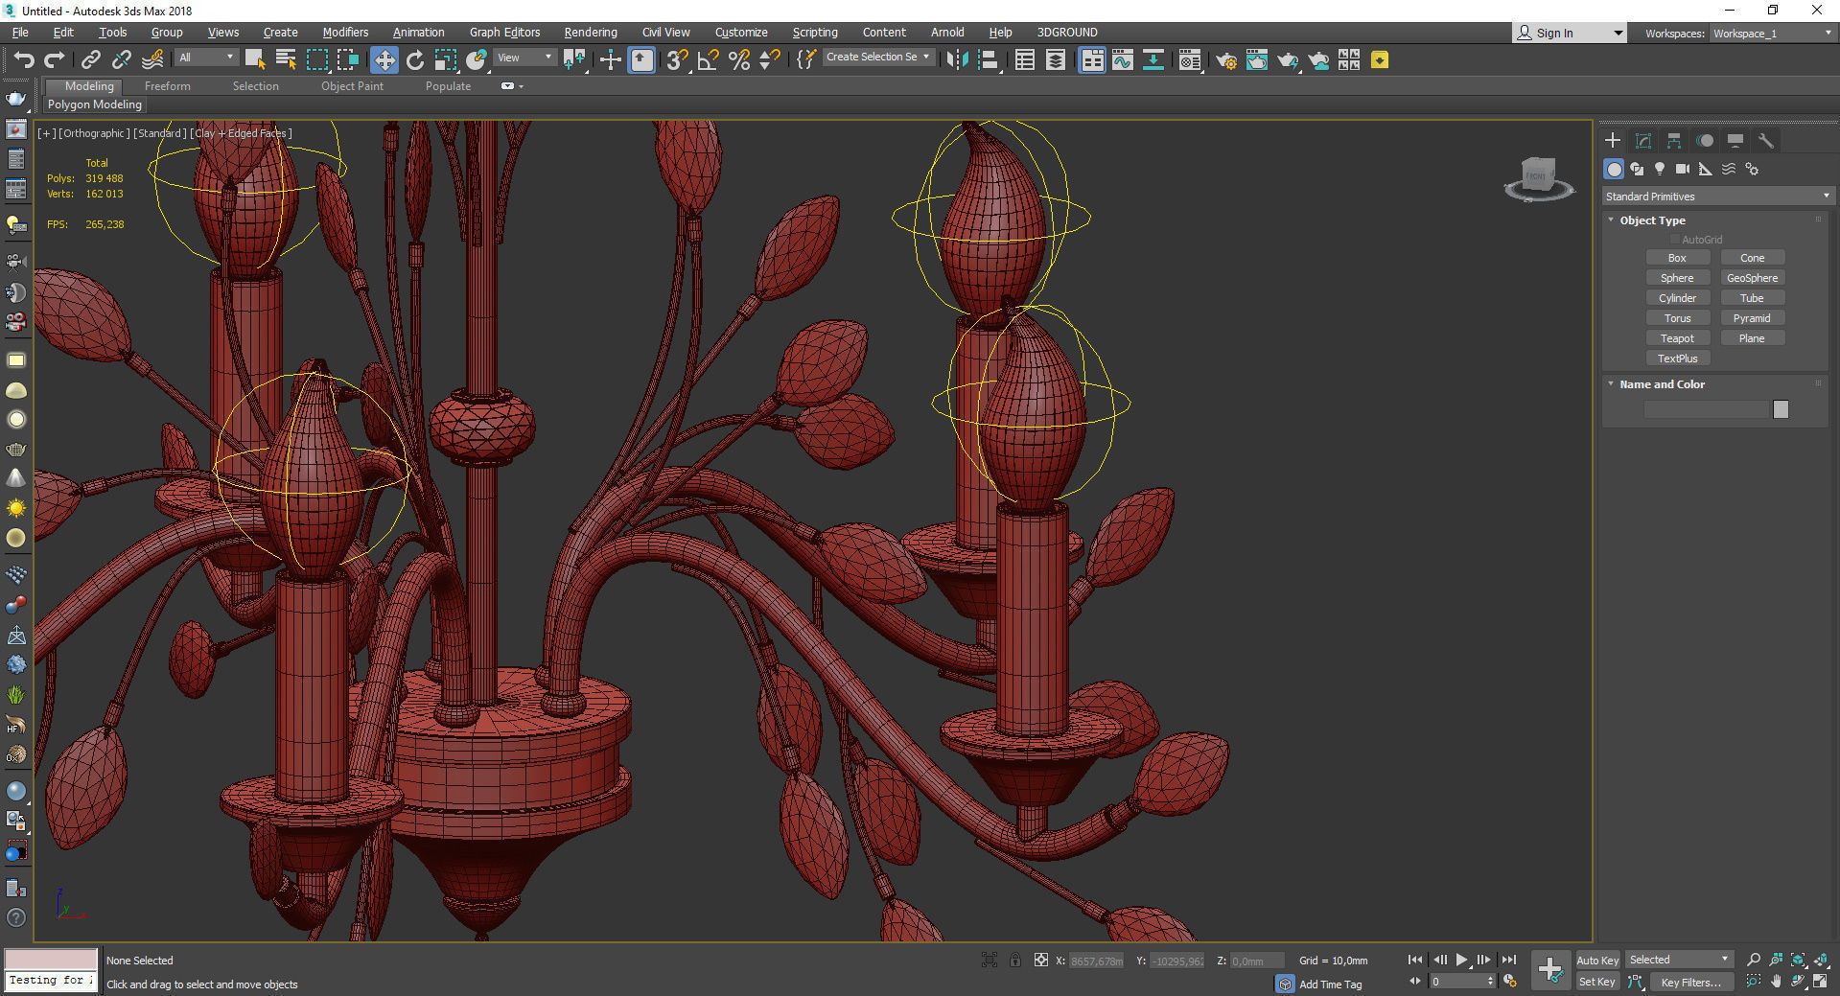Open the Sign In dropdown arrow

1619,33
